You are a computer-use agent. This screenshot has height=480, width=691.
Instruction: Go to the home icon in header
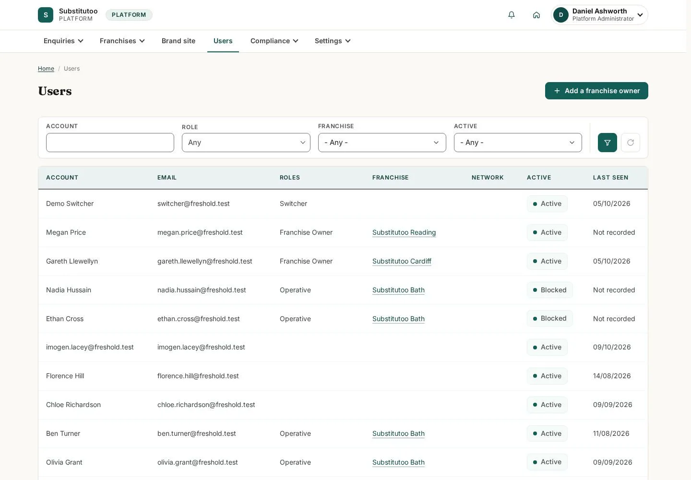(x=536, y=15)
